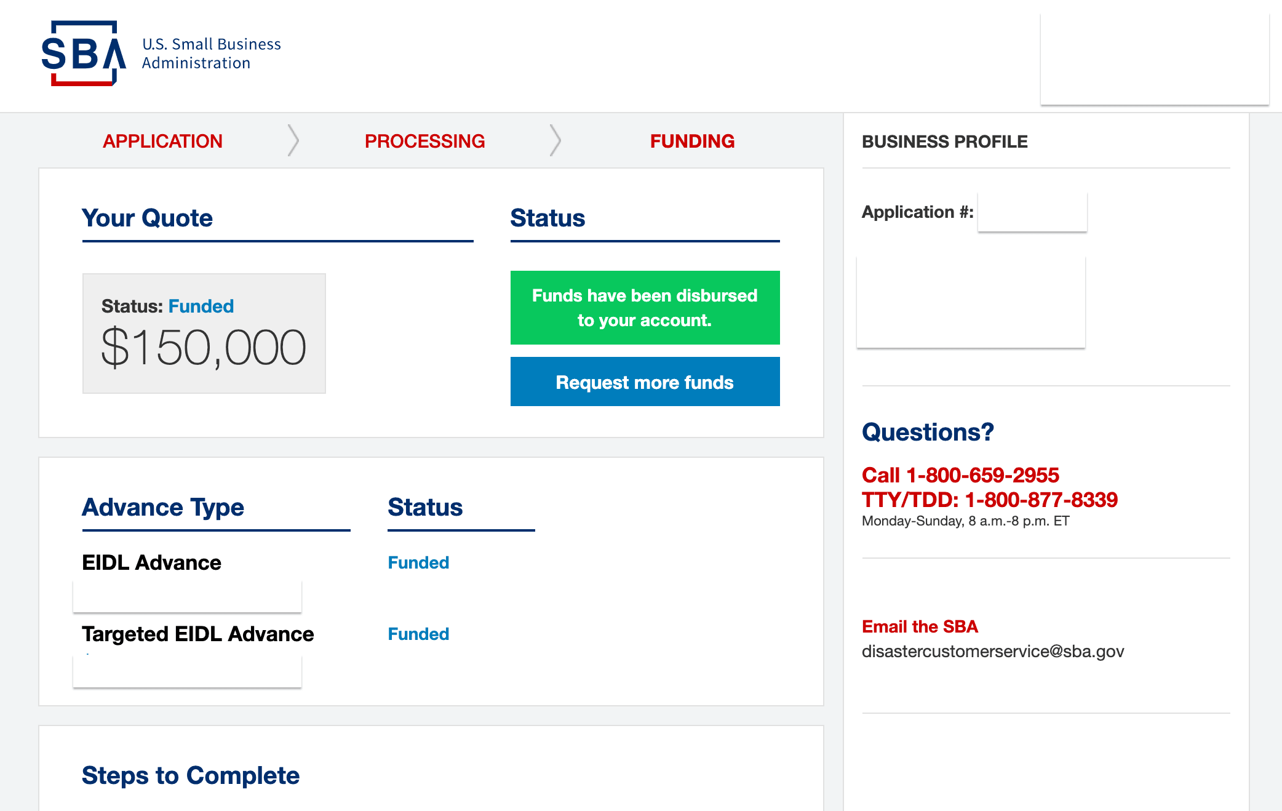Click the PROCESSING tab label
The height and width of the screenshot is (811, 1282).
pyautogui.click(x=425, y=140)
